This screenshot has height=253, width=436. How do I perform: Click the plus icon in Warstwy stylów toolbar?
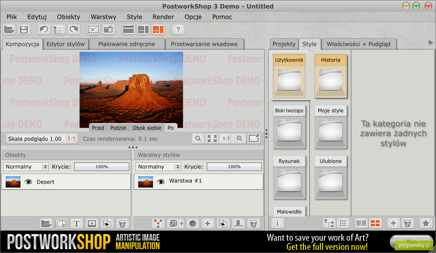click(x=208, y=223)
